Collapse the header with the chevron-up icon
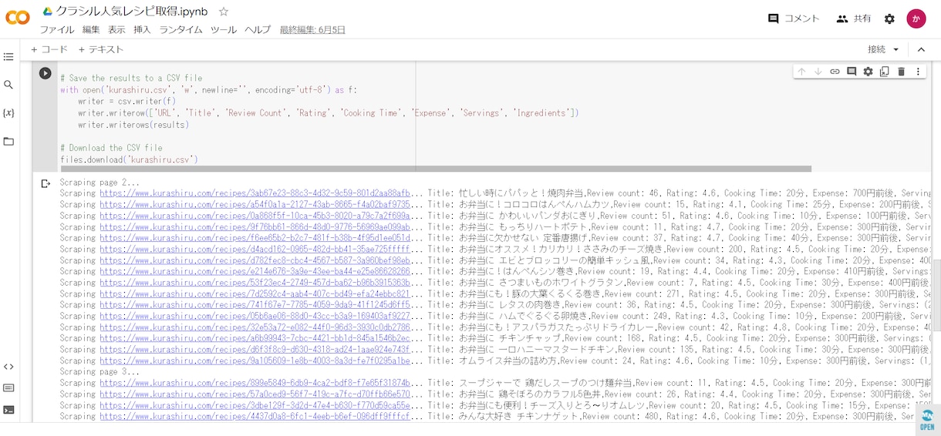This screenshot has height=436, width=941. pos(921,49)
